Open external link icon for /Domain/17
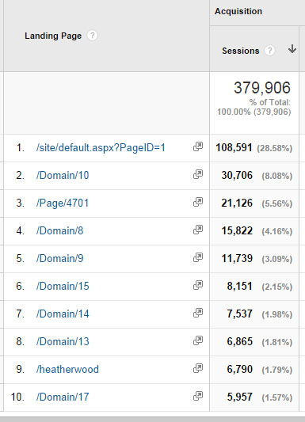The height and width of the screenshot is (422, 305). click(198, 396)
